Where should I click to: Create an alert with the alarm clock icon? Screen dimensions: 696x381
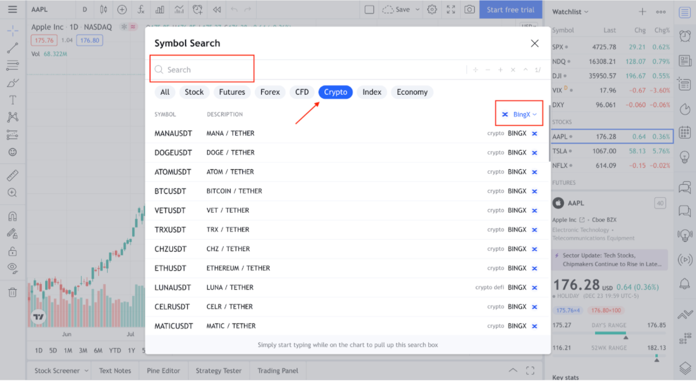click(198, 9)
